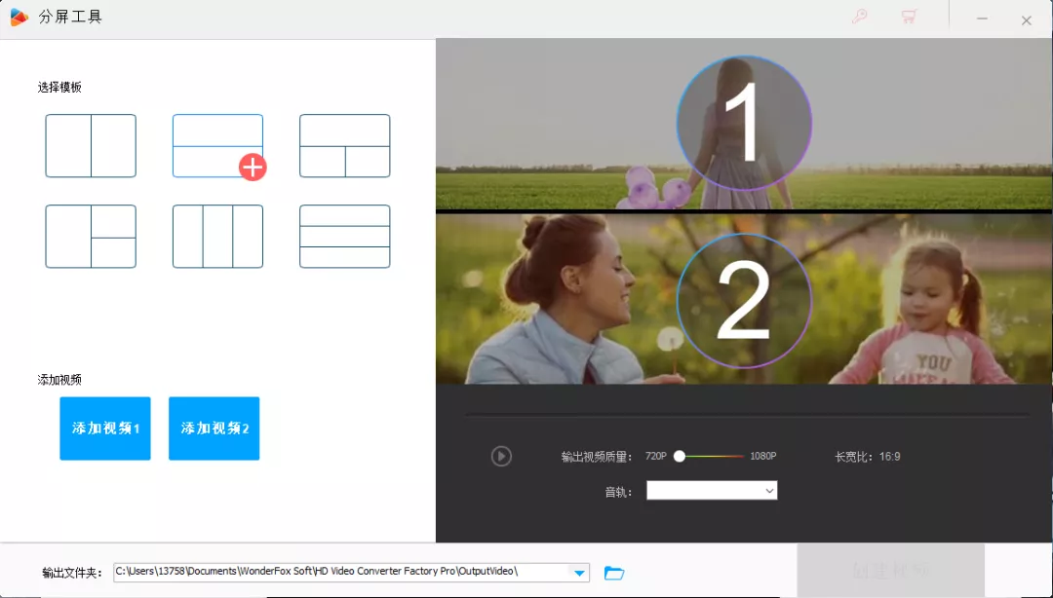Click the 添加视频2 button
The width and height of the screenshot is (1053, 598).
tap(214, 429)
